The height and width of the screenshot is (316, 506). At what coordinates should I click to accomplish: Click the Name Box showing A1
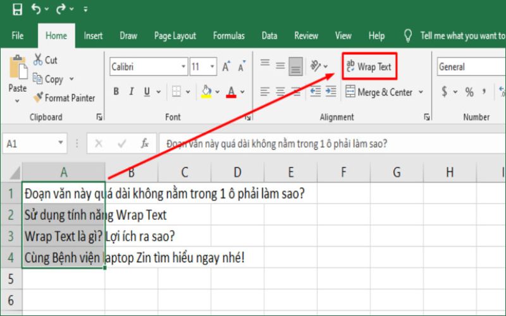pyautogui.click(x=35, y=143)
